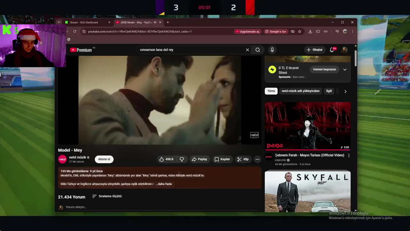
Task: Click the search magnifier button
Action: pyautogui.click(x=258, y=50)
